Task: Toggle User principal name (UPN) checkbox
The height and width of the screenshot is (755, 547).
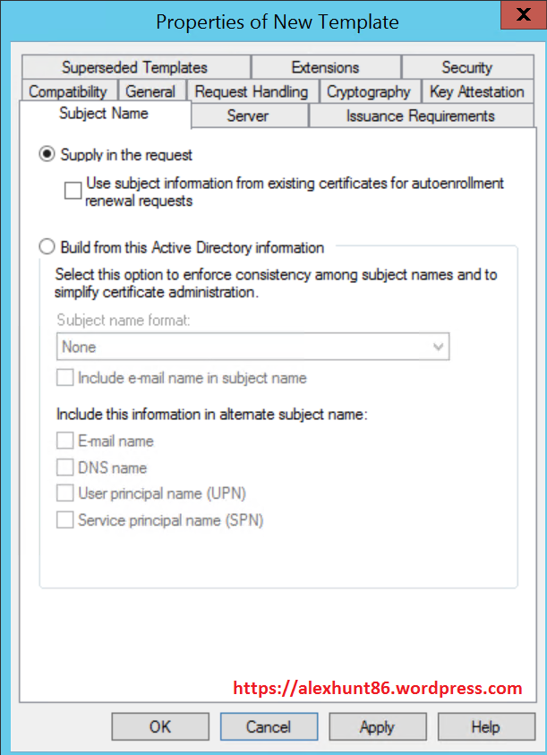Action: coord(65,493)
